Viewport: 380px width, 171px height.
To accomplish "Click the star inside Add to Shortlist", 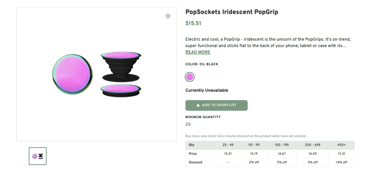I will [198, 105].
